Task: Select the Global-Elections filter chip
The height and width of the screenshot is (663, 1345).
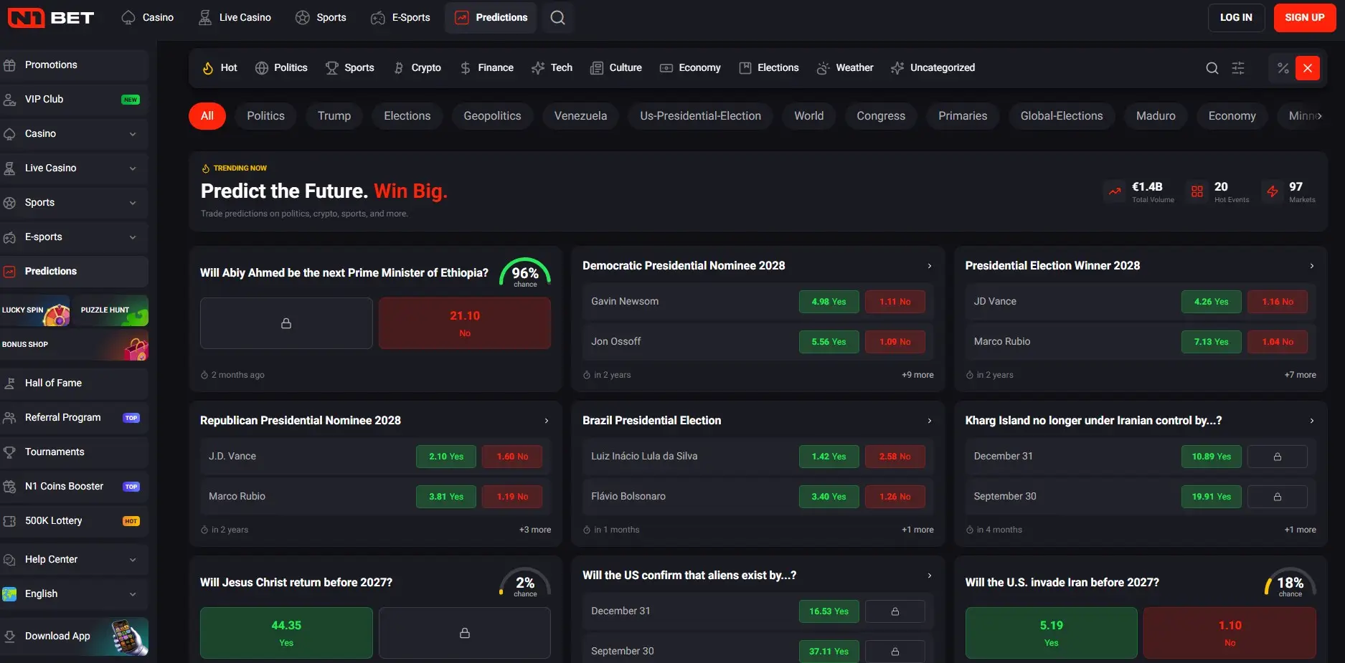Action: pyautogui.click(x=1062, y=116)
